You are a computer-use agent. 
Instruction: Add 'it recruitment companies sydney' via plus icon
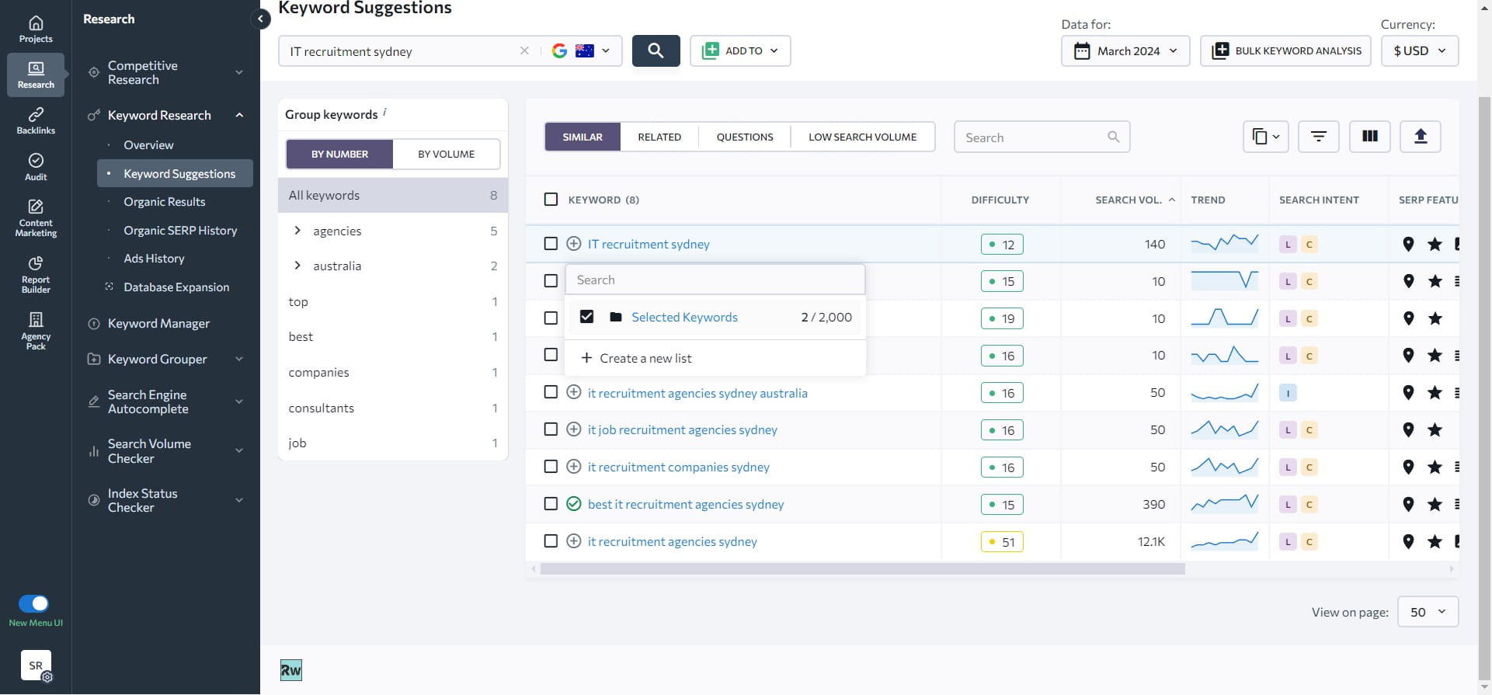click(x=573, y=467)
